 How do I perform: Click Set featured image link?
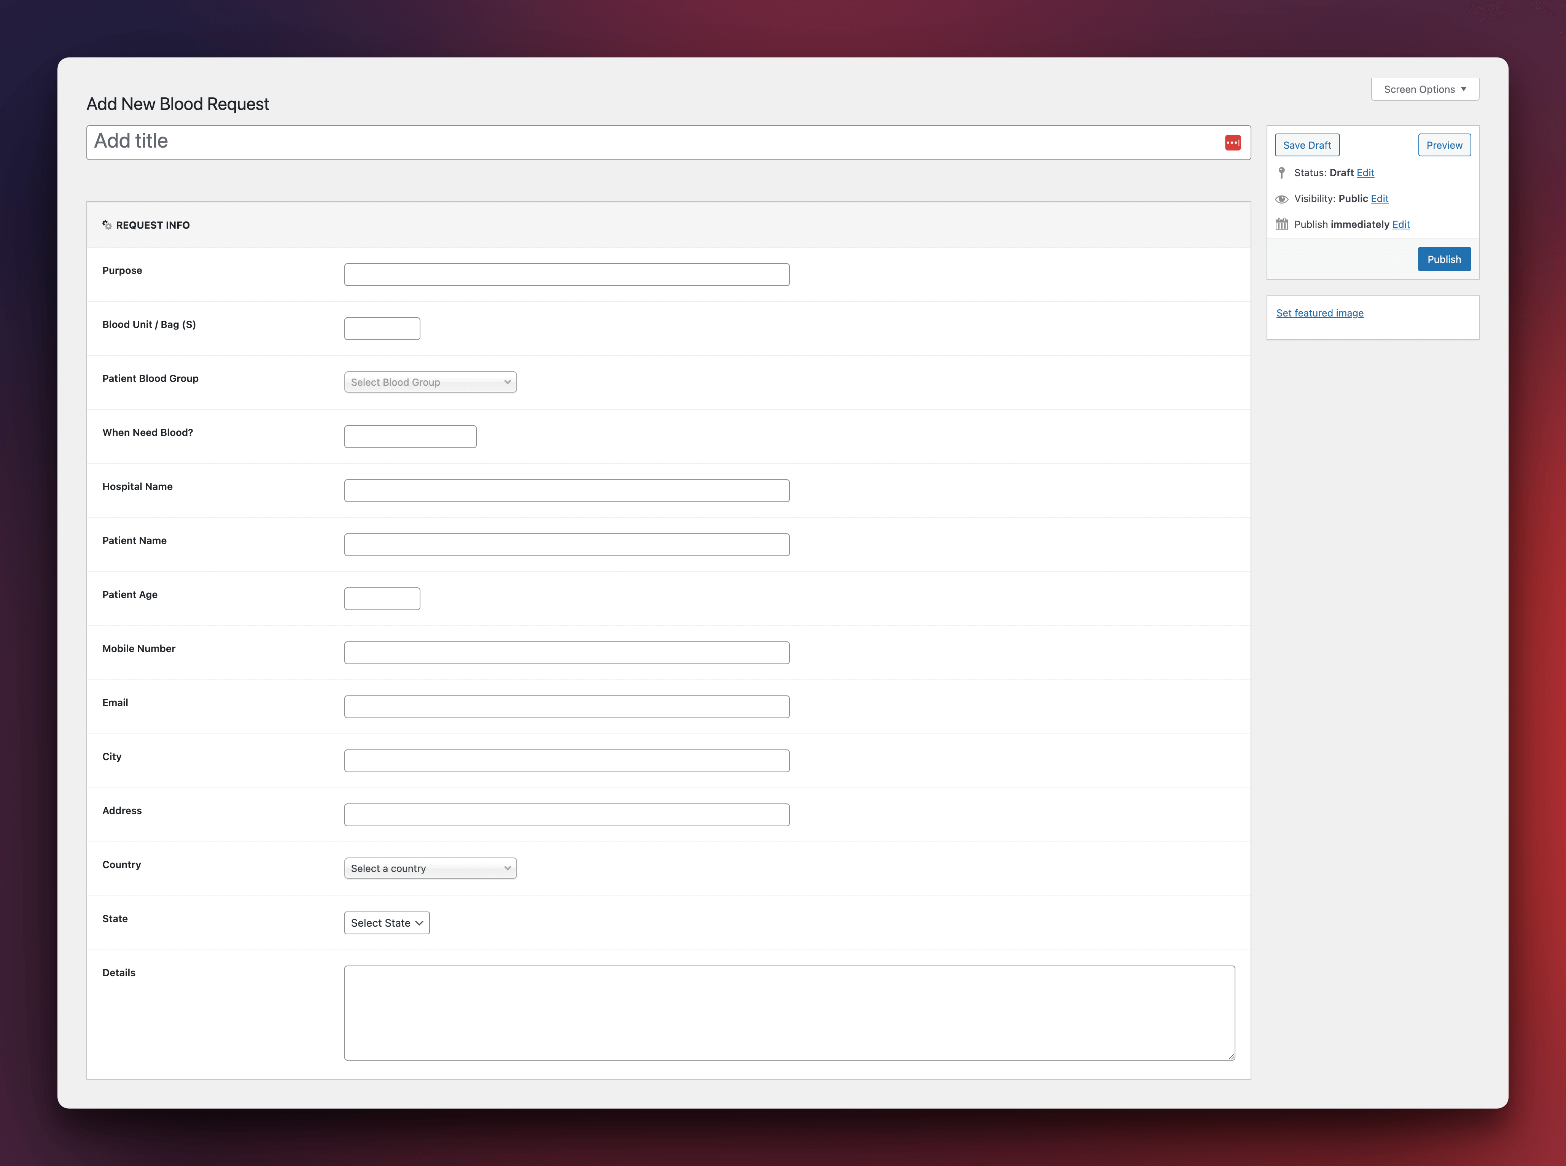point(1320,313)
